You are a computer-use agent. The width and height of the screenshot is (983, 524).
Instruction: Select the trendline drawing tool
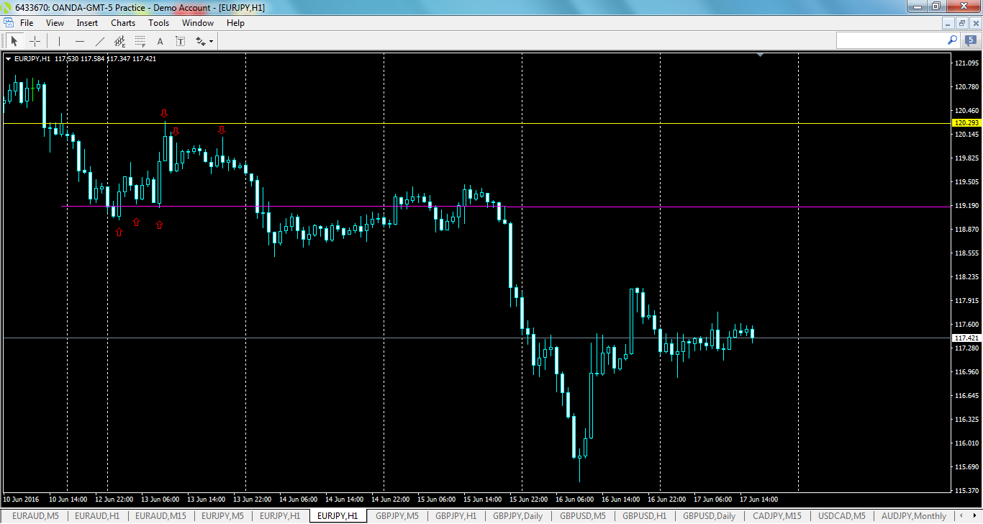(x=100, y=41)
